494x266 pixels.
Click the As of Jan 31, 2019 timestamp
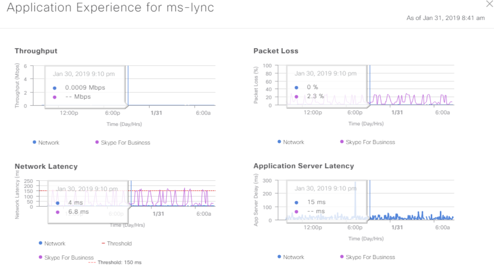445,18
